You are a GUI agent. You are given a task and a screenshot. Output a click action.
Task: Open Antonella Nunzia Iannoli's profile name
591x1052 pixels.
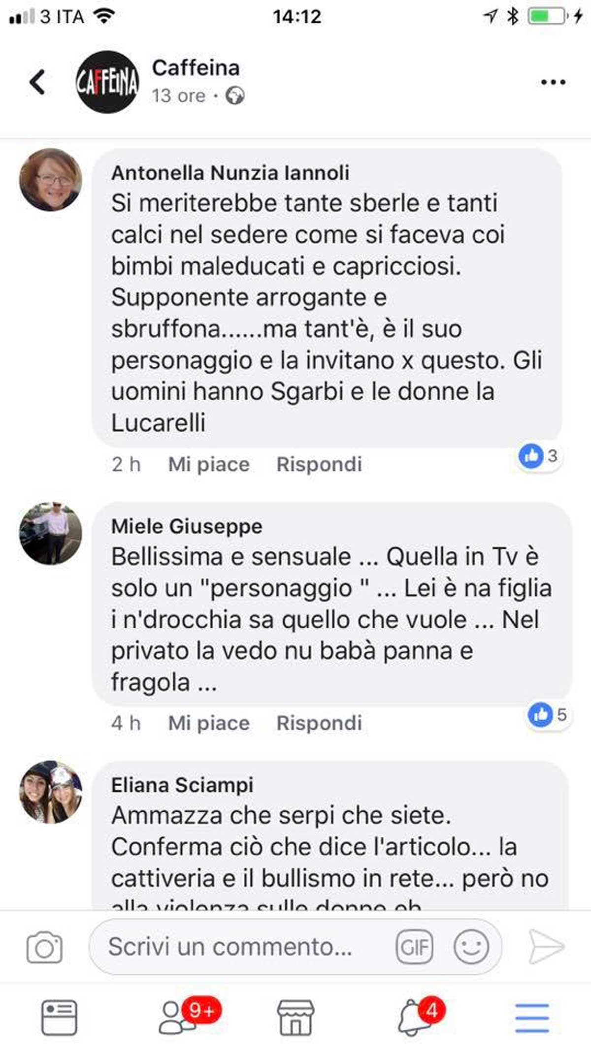click(230, 173)
